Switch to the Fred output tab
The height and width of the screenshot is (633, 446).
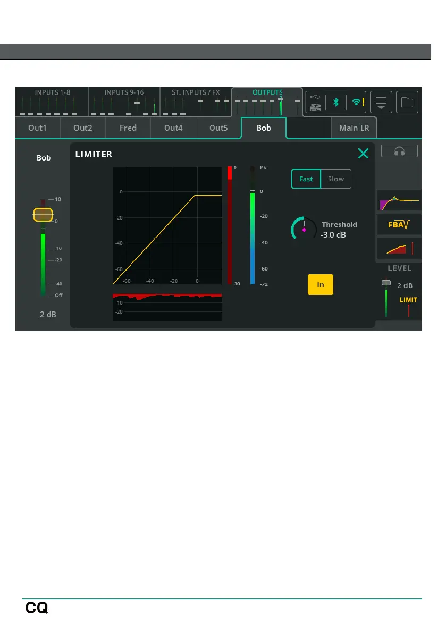click(128, 128)
